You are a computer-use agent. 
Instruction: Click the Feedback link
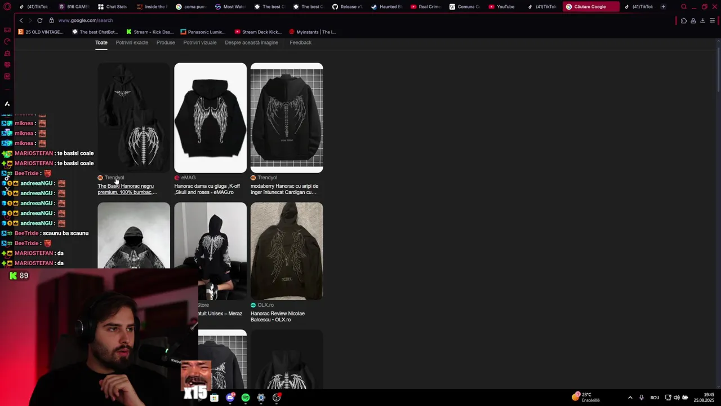pyautogui.click(x=300, y=43)
